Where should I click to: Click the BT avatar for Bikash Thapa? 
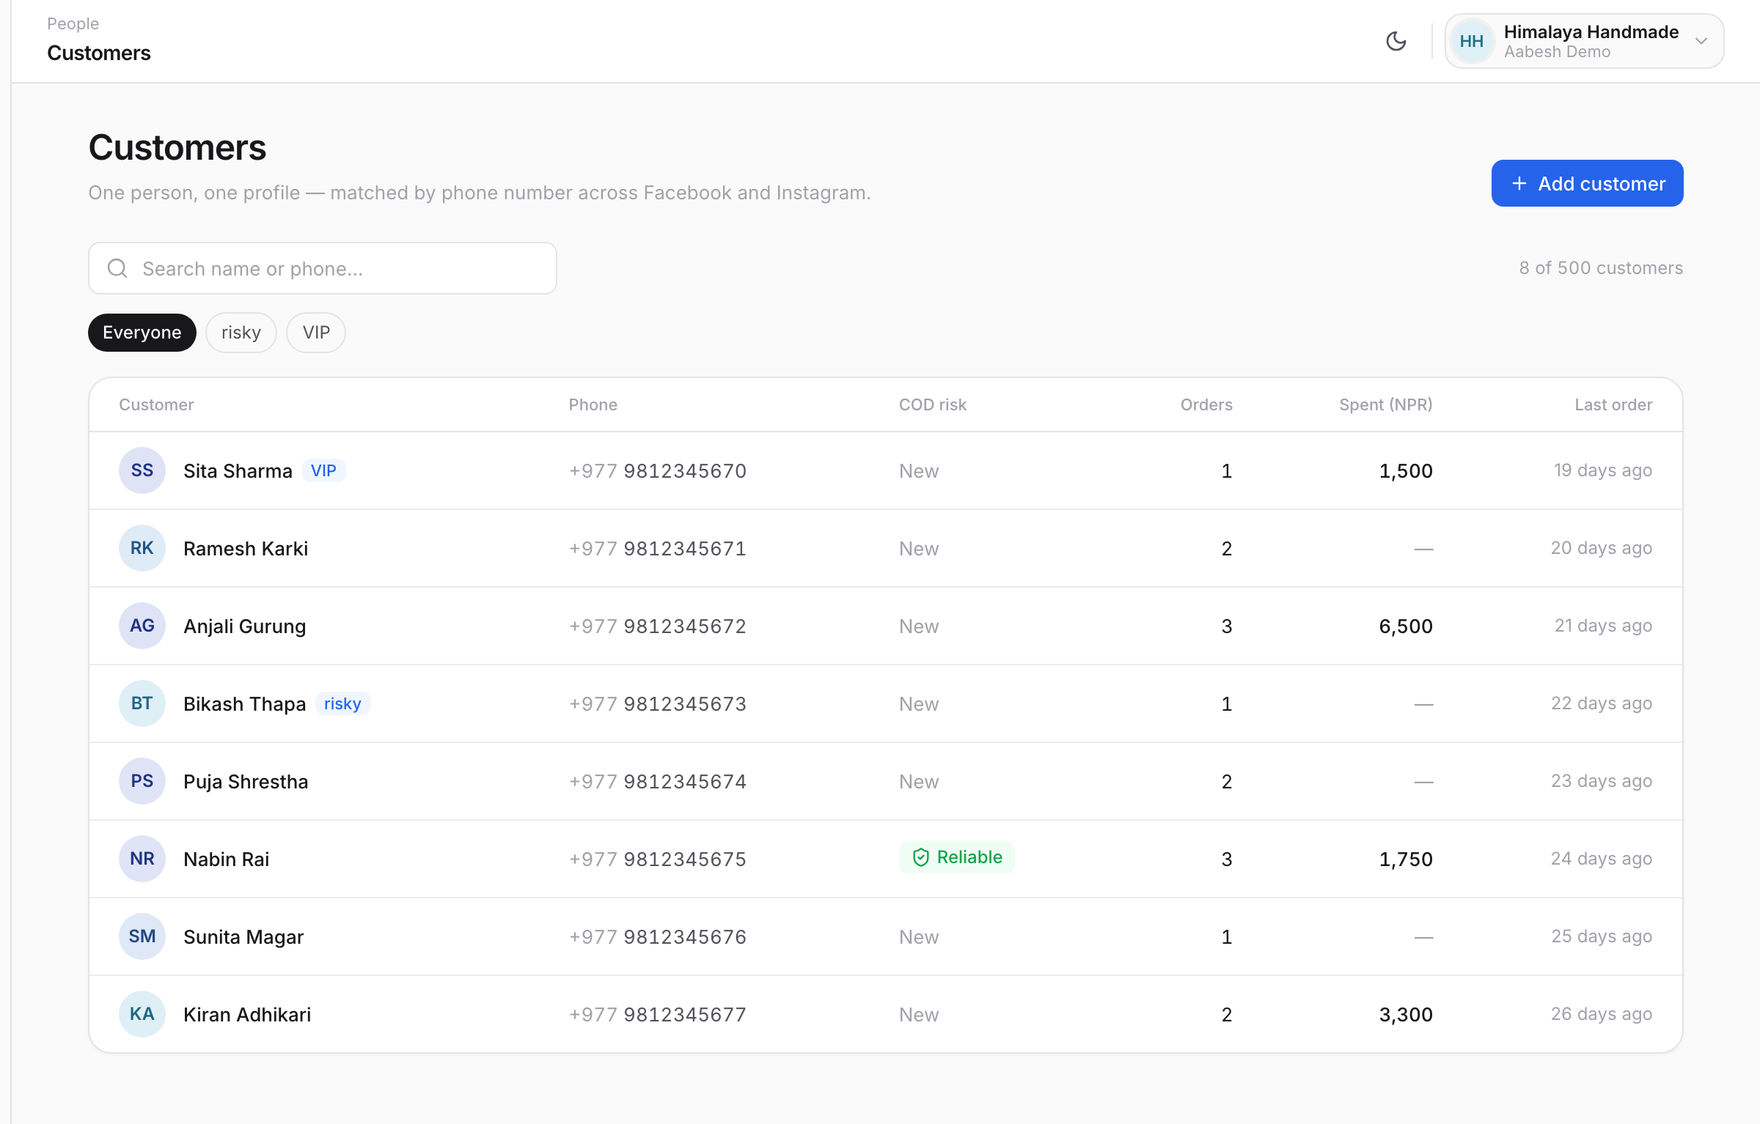pyautogui.click(x=142, y=703)
